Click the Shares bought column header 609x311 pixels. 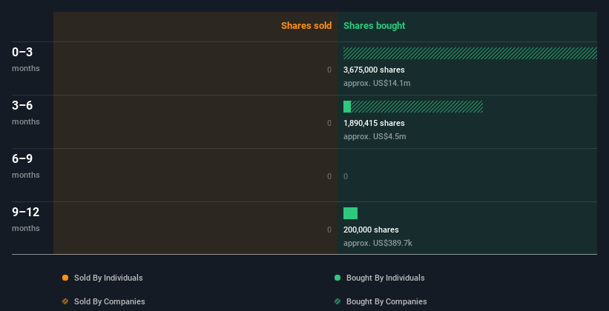[x=375, y=26]
